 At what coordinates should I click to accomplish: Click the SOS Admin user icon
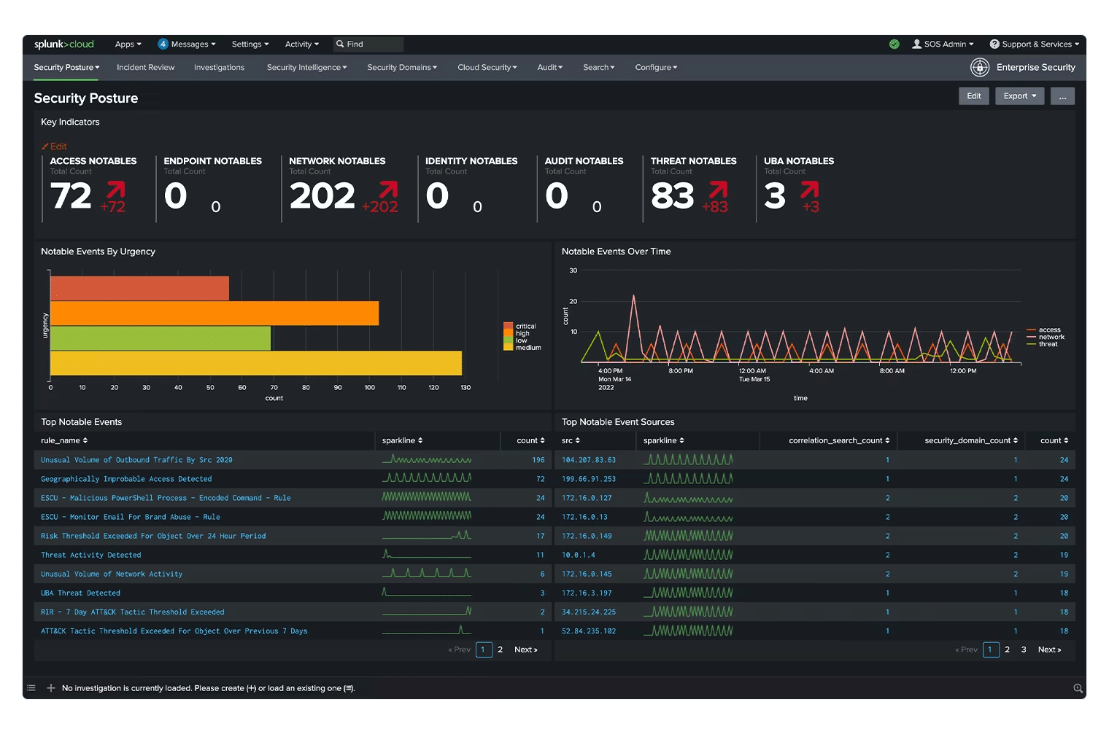pos(916,44)
